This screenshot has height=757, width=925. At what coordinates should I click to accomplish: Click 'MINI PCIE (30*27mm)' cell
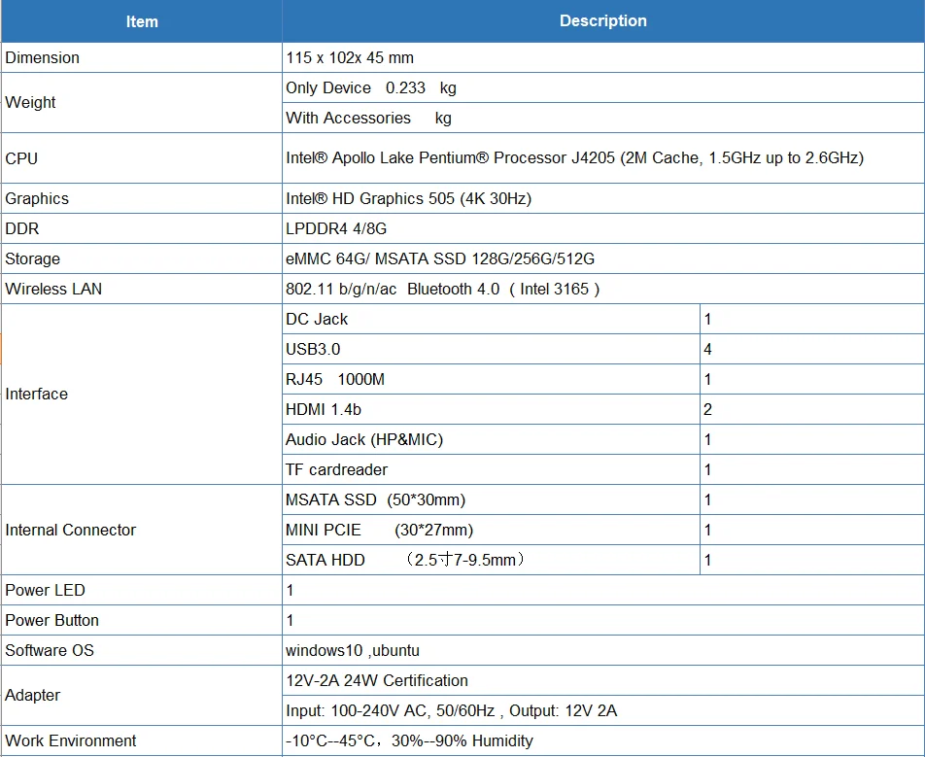(x=491, y=530)
